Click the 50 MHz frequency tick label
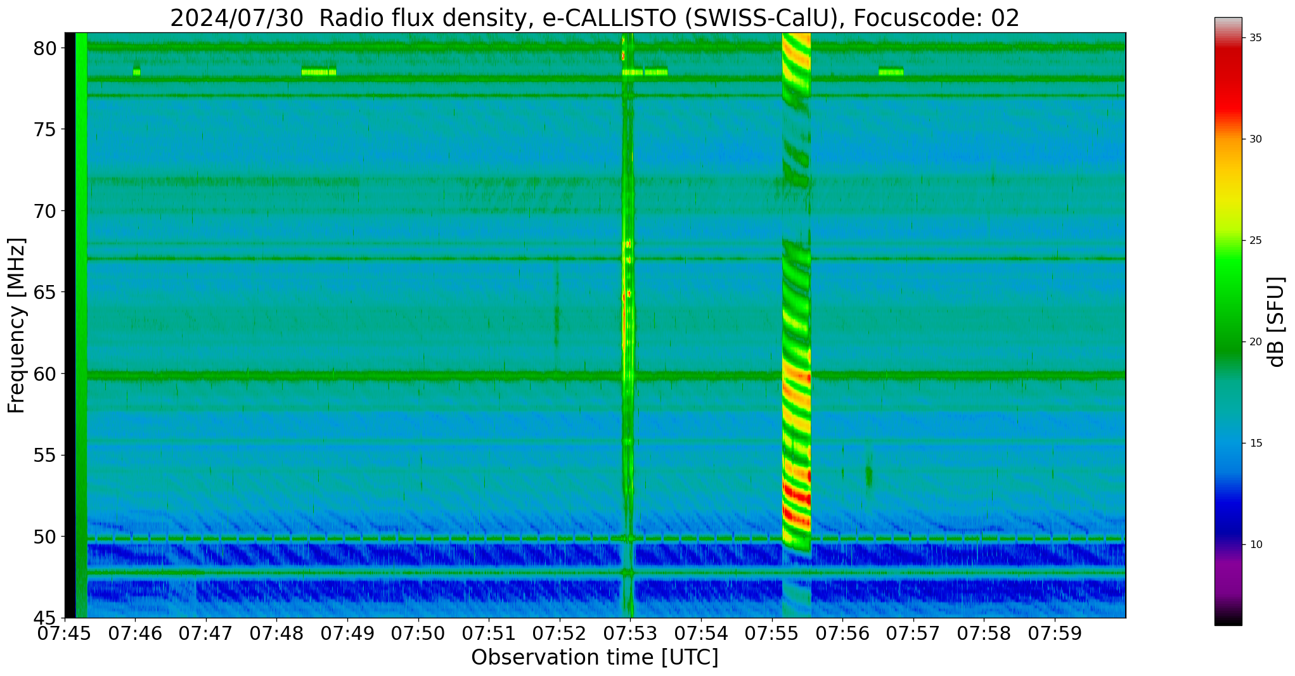The height and width of the screenshot is (676, 1295). 44,537
